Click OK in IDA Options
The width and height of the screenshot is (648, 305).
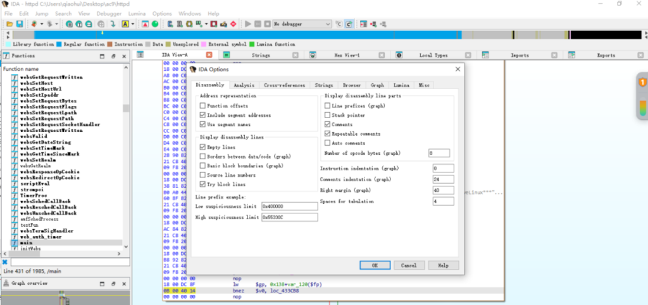pos(375,265)
